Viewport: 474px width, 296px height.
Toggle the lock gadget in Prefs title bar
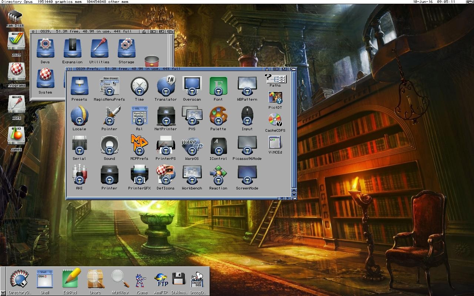click(267, 69)
